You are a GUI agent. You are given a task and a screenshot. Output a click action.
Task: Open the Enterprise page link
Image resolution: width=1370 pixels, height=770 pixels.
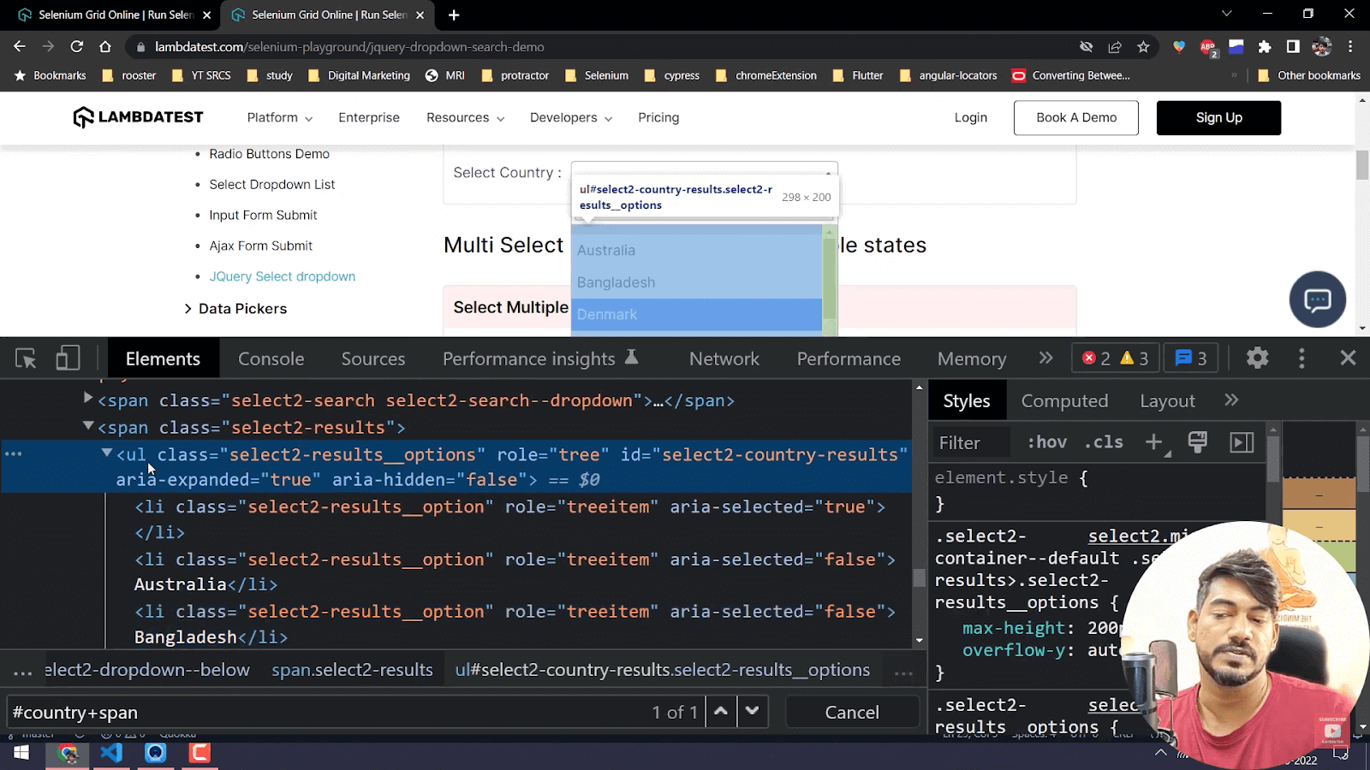(x=369, y=117)
